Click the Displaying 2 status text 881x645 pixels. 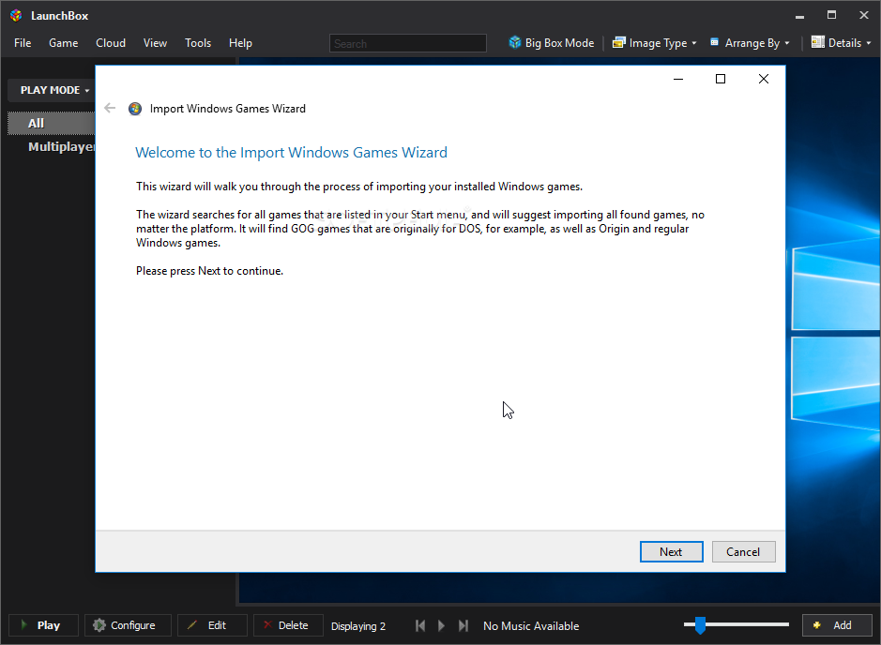358,626
